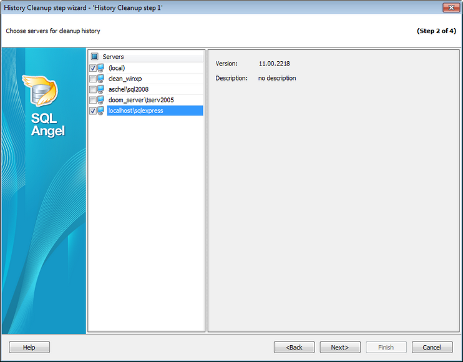Click the SQL Angel winged database logo

click(41, 90)
